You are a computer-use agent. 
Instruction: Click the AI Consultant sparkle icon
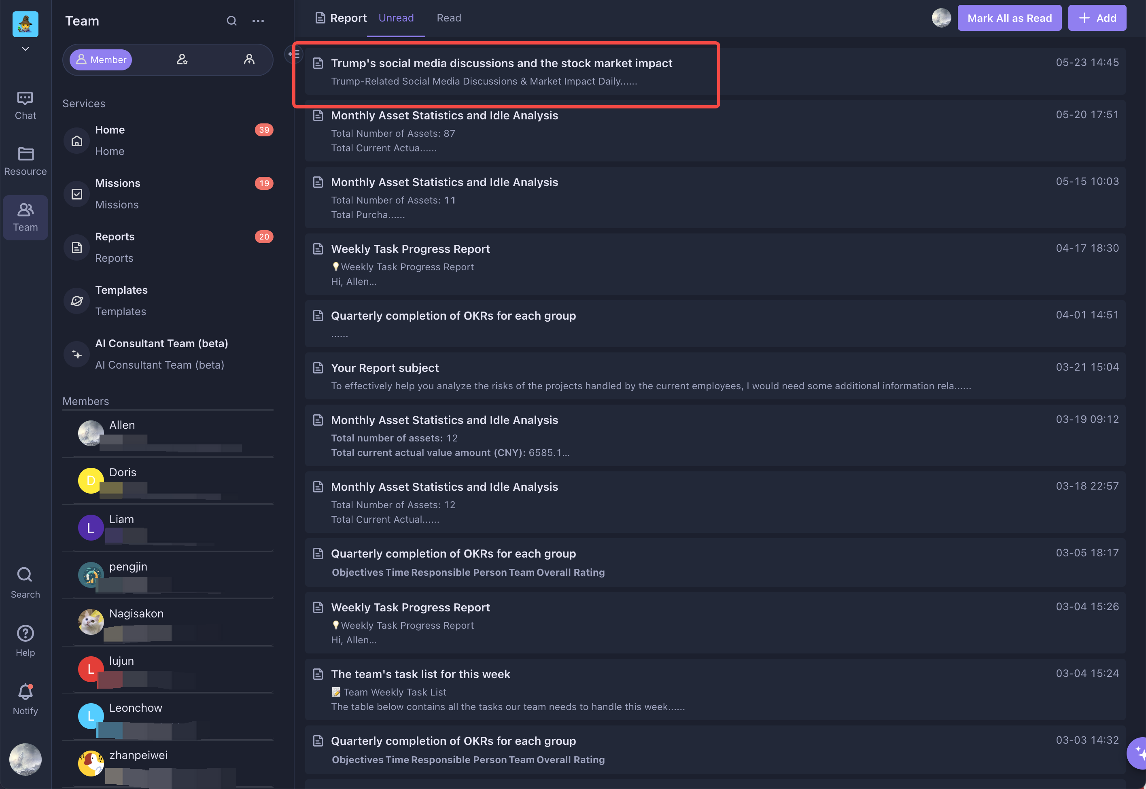[x=76, y=354]
